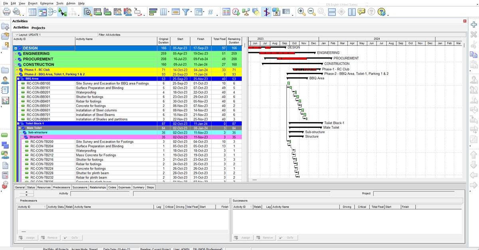
Task: Show Activity Usage Spreadsheet icon
Action: pyautogui.click(x=98, y=12)
